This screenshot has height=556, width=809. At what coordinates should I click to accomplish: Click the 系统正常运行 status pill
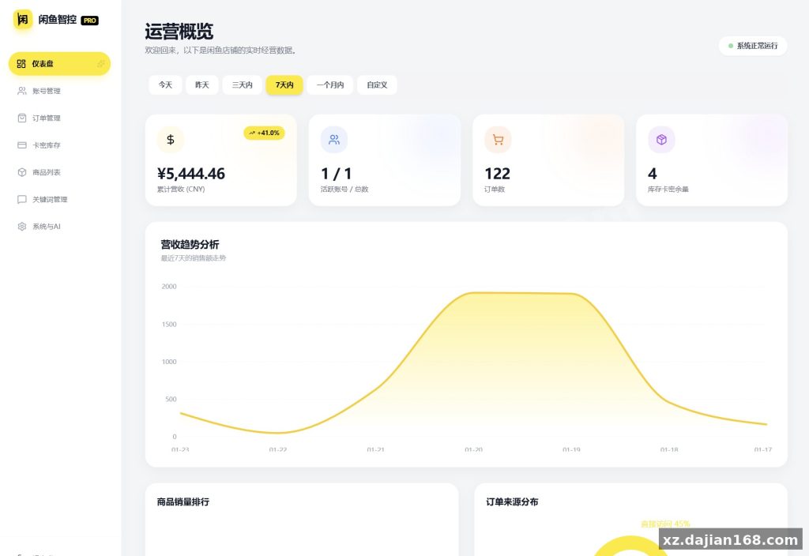(x=753, y=46)
